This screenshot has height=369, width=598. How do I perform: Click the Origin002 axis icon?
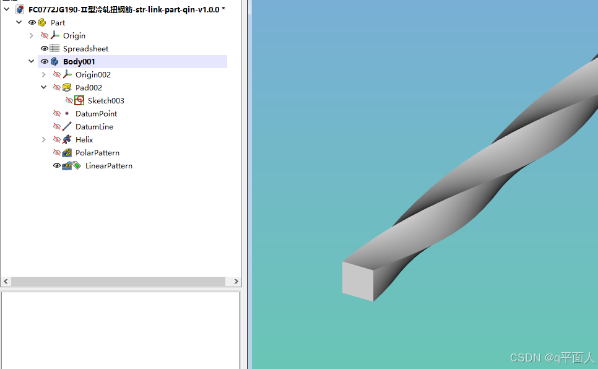[67, 74]
